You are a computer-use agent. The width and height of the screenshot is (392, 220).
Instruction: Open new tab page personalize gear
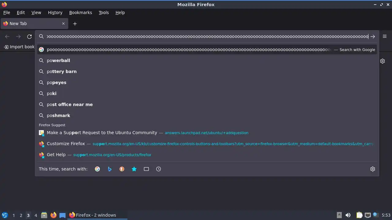[383, 61]
